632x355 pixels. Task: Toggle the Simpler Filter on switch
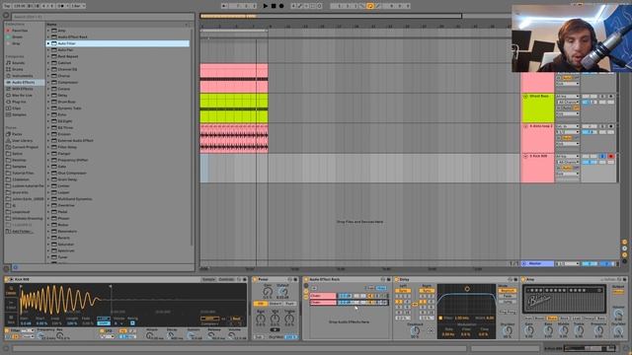pos(7,331)
